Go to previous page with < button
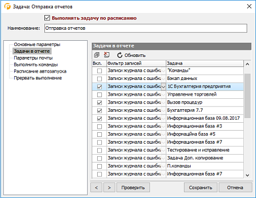This screenshot has width=256, height=198. (x=96, y=188)
